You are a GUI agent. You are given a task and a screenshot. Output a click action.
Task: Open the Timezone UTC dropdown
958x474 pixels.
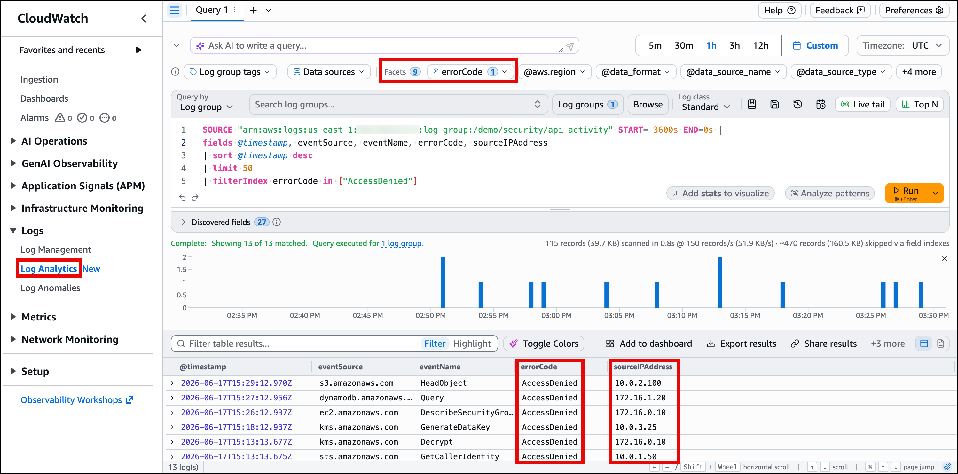coord(903,46)
